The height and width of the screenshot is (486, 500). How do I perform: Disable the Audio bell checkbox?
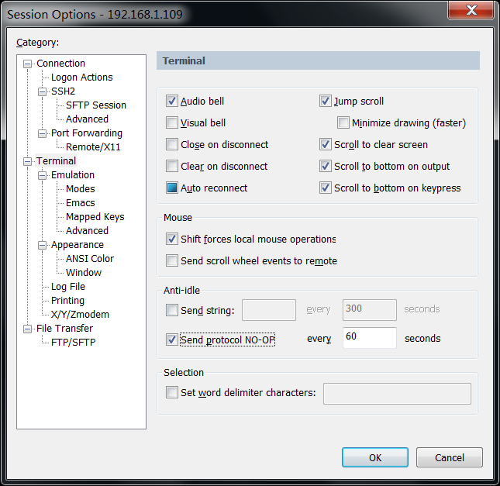pos(172,101)
